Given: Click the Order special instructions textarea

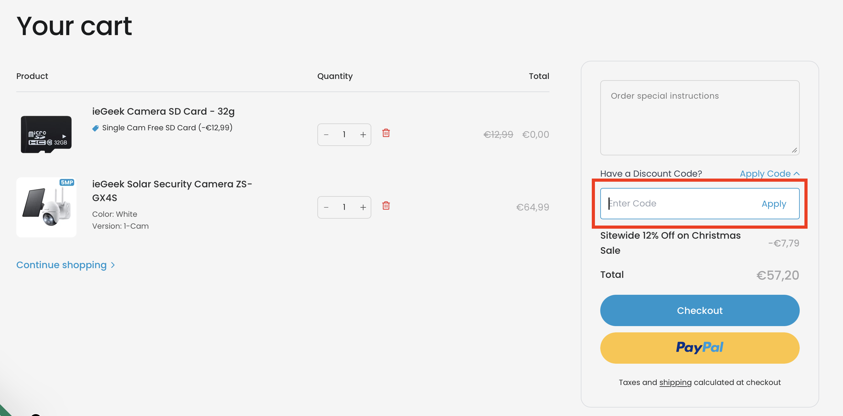Looking at the screenshot, I should (699, 118).
